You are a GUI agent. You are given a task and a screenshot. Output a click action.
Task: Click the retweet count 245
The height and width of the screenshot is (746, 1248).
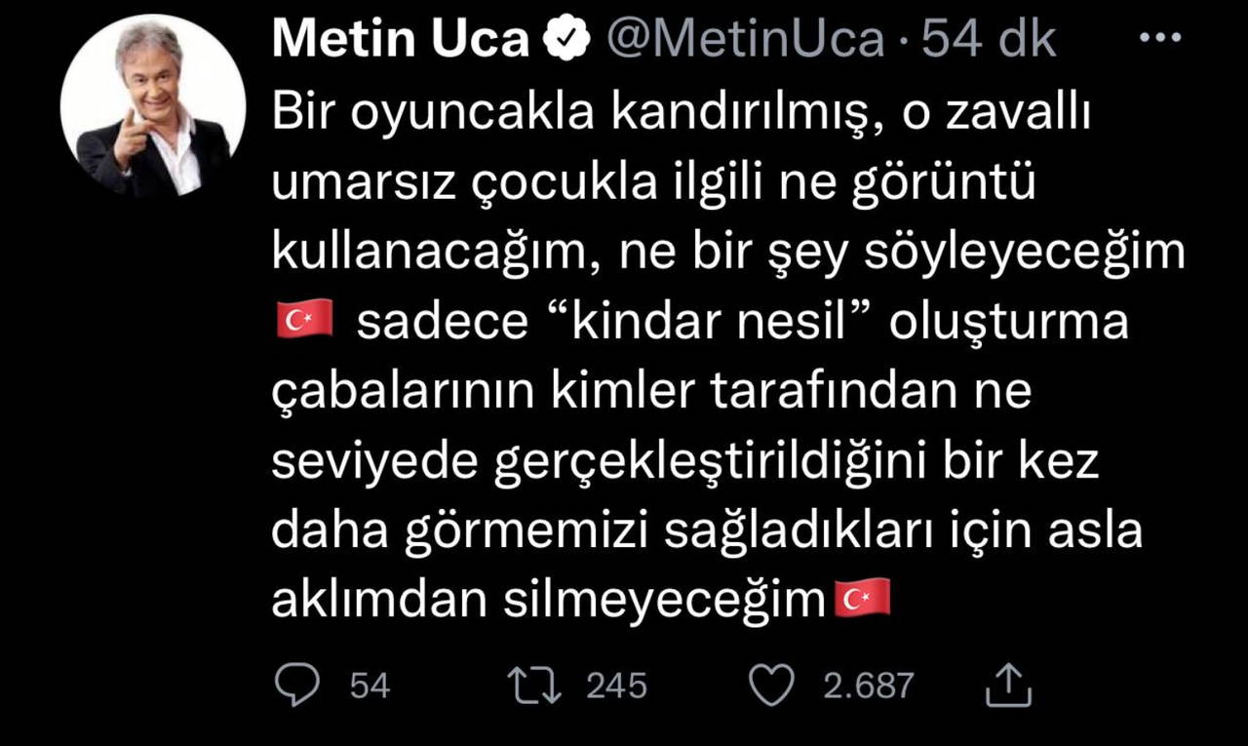[616, 686]
